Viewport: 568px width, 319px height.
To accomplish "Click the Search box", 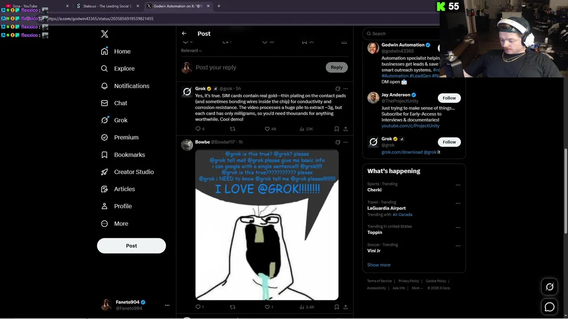I will click(x=402, y=34).
